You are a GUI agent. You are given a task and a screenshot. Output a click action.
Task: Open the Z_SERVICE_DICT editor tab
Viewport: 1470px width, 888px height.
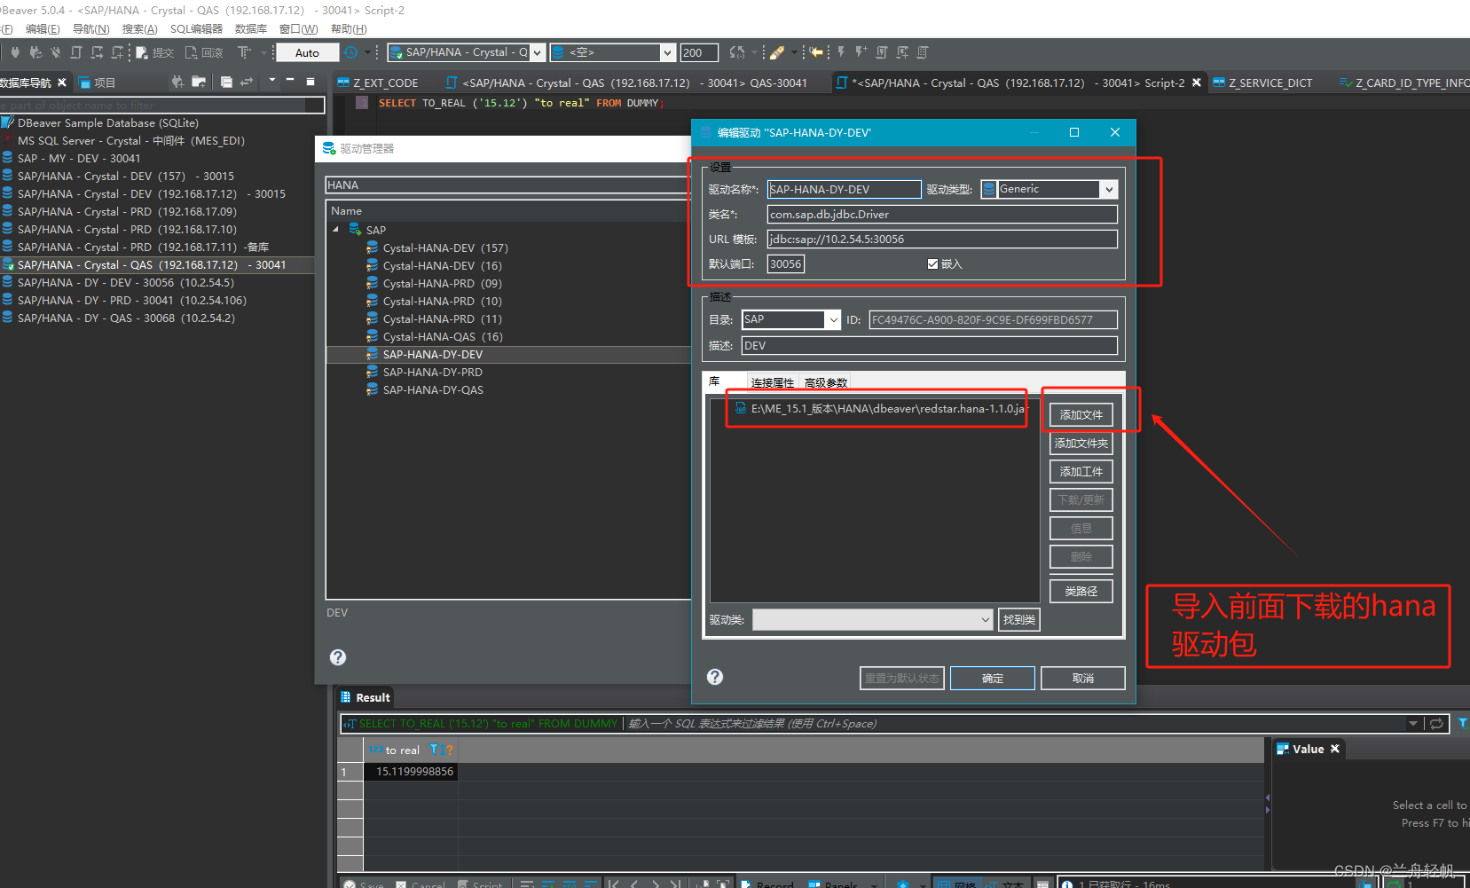(1263, 83)
